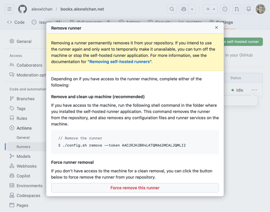Screen dimensions: 270x212
Task: Open the Copilot chat icon
Action: [x=184, y=9]
